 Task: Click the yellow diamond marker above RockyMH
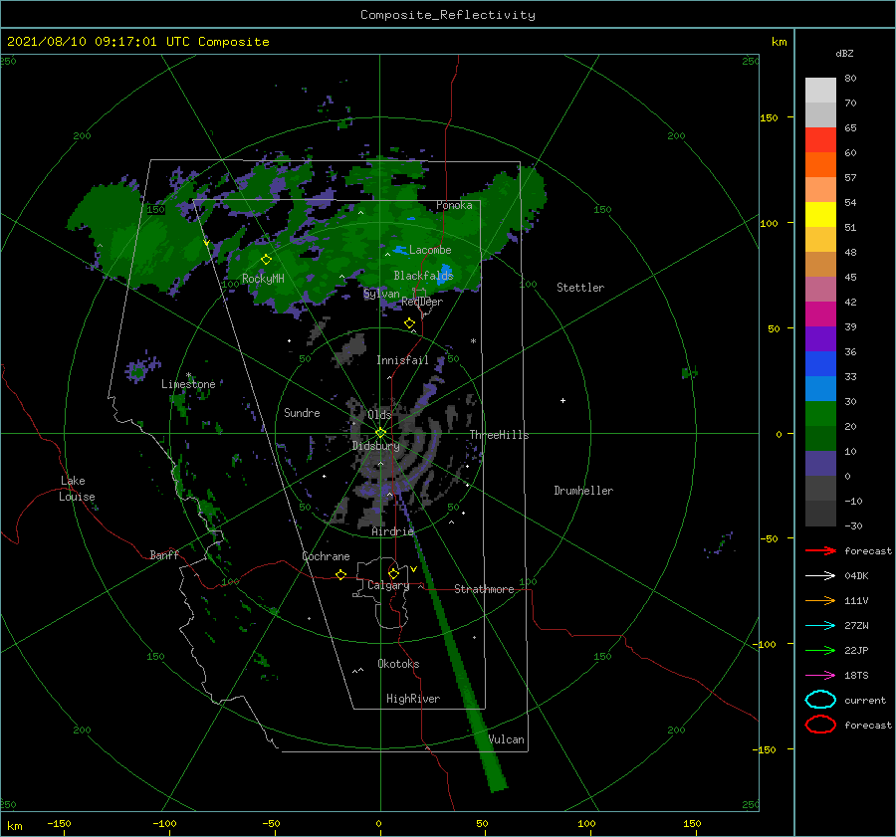[x=266, y=260]
